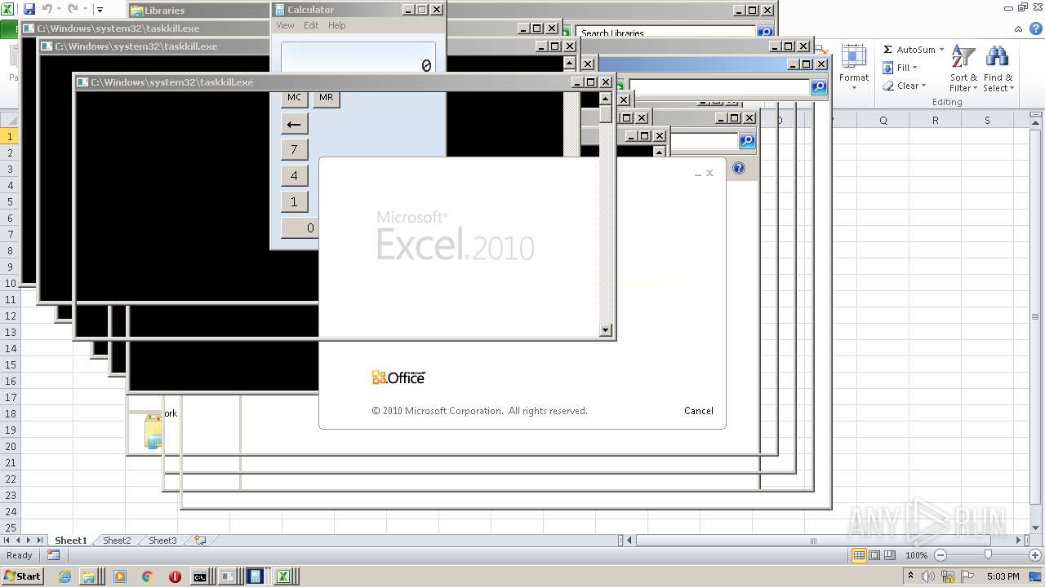Click the Excel horizontal scrollbar
Image resolution: width=1045 pixels, height=587 pixels.
pos(812,541)
